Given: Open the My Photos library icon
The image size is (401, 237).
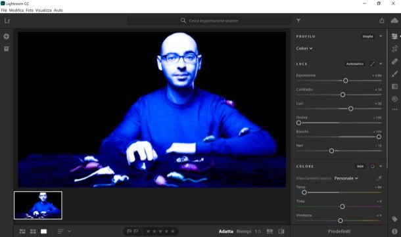Looking at the screenshot, I should pyautogui.click(x=7, y=49).
